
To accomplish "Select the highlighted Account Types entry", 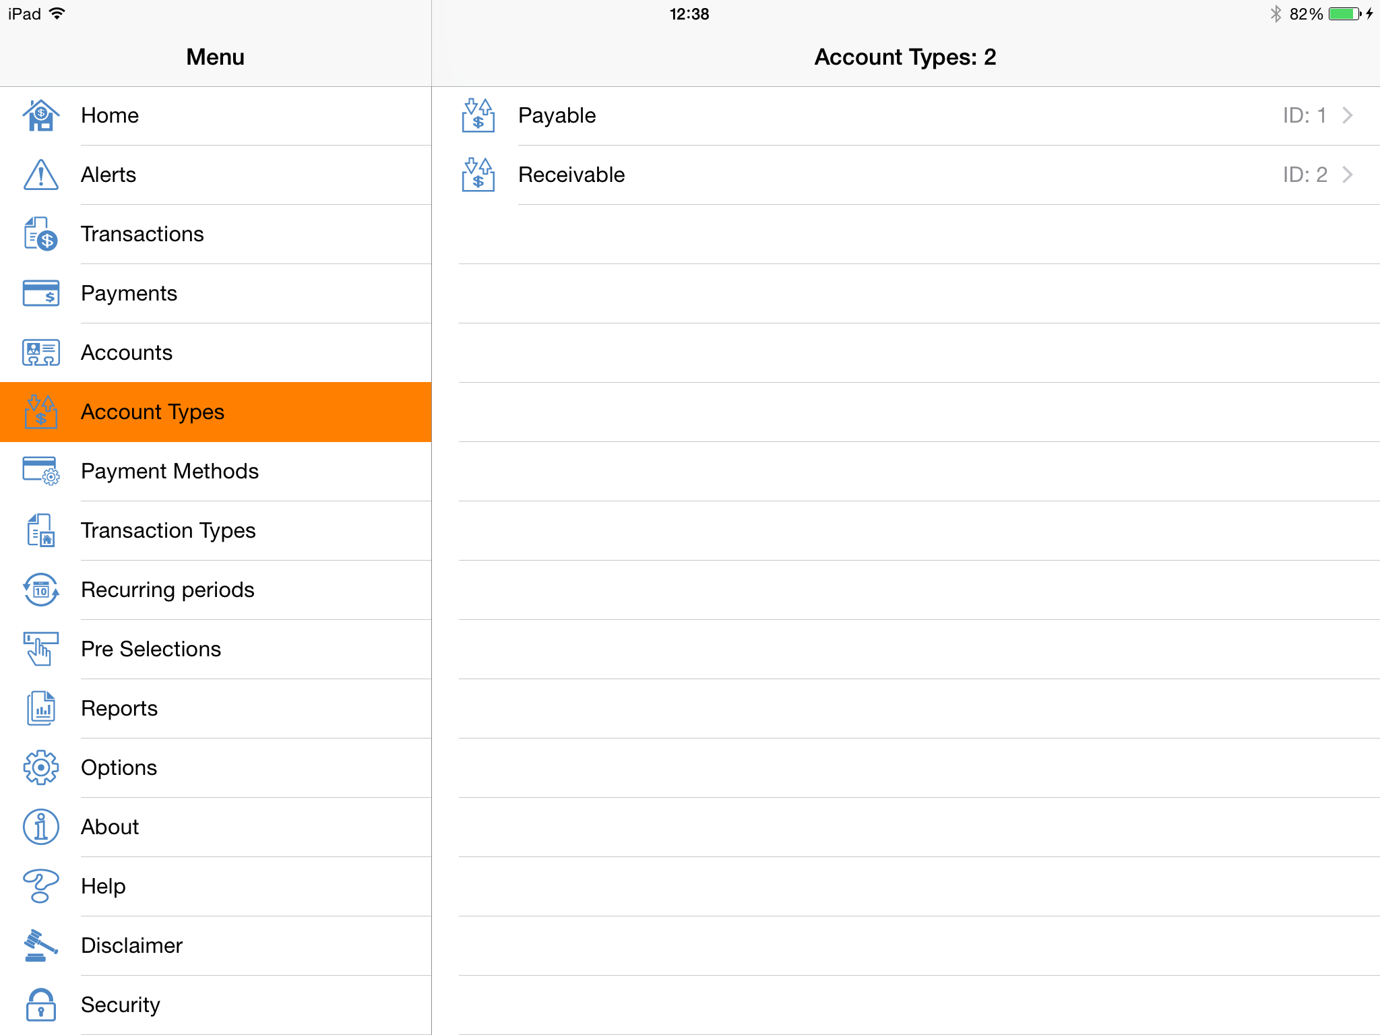I will tap(152, 412).
